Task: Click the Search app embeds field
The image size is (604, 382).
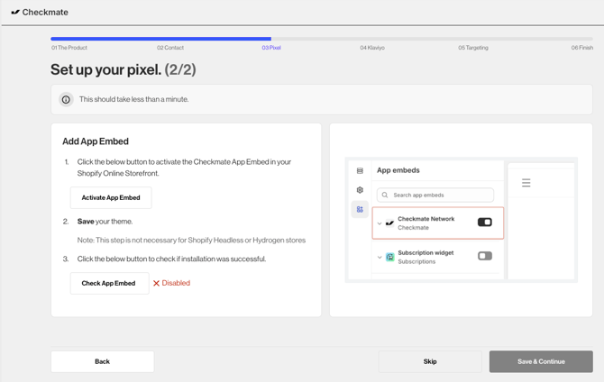Action: click(435, 195)
